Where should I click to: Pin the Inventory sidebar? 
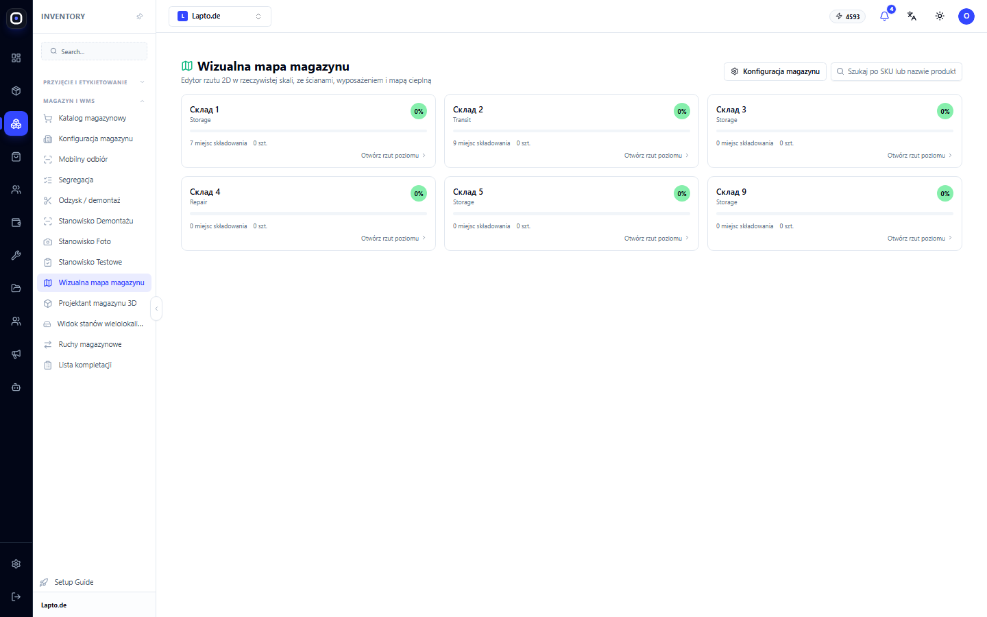pos(140,16)
